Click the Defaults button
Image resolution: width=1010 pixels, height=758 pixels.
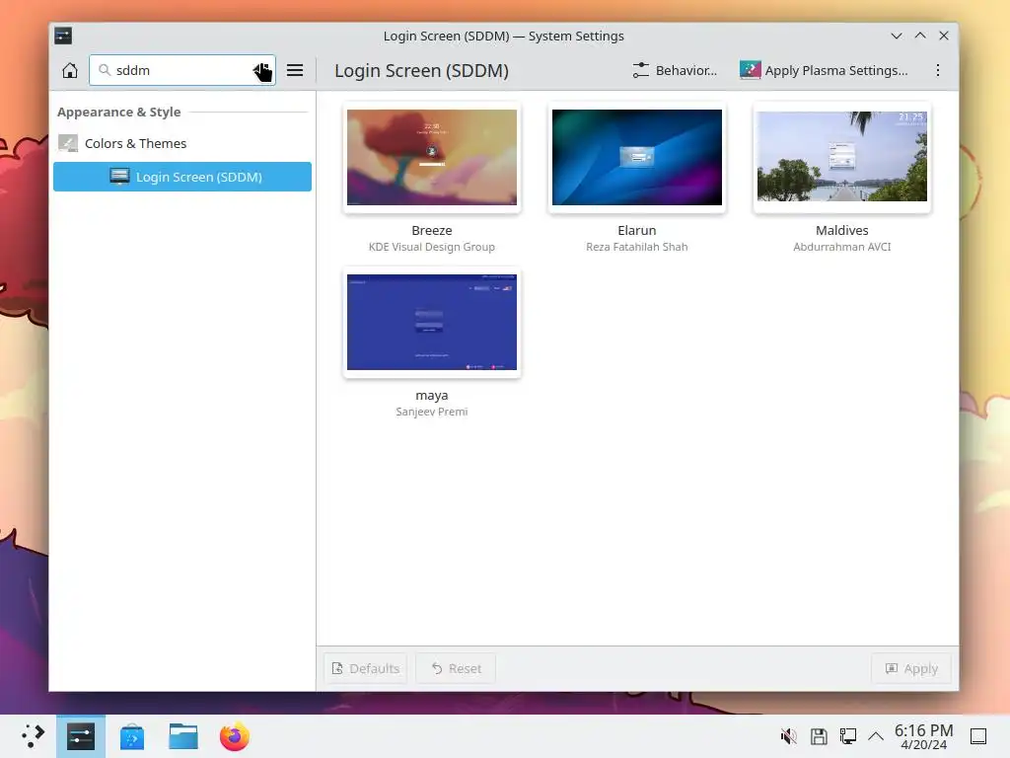[366, 668]
